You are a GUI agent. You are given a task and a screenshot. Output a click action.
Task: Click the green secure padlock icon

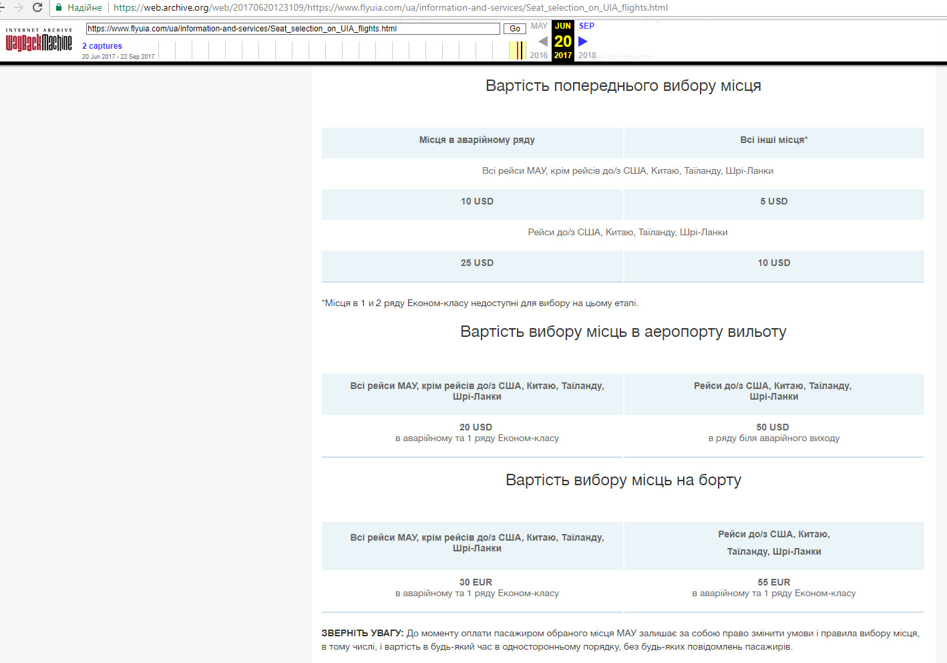59,7
